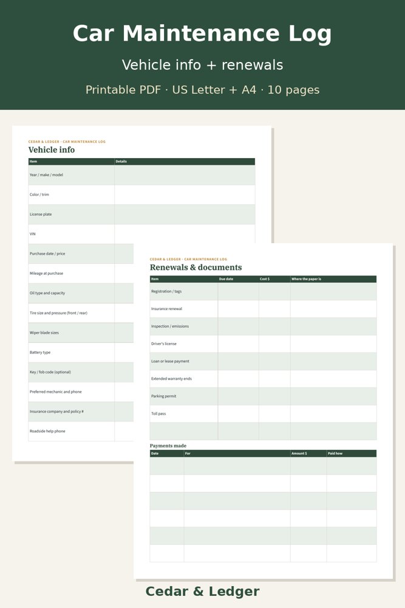405x608 pixels.
Task: Click the "Battery type" row label
Action: [40, 353]
